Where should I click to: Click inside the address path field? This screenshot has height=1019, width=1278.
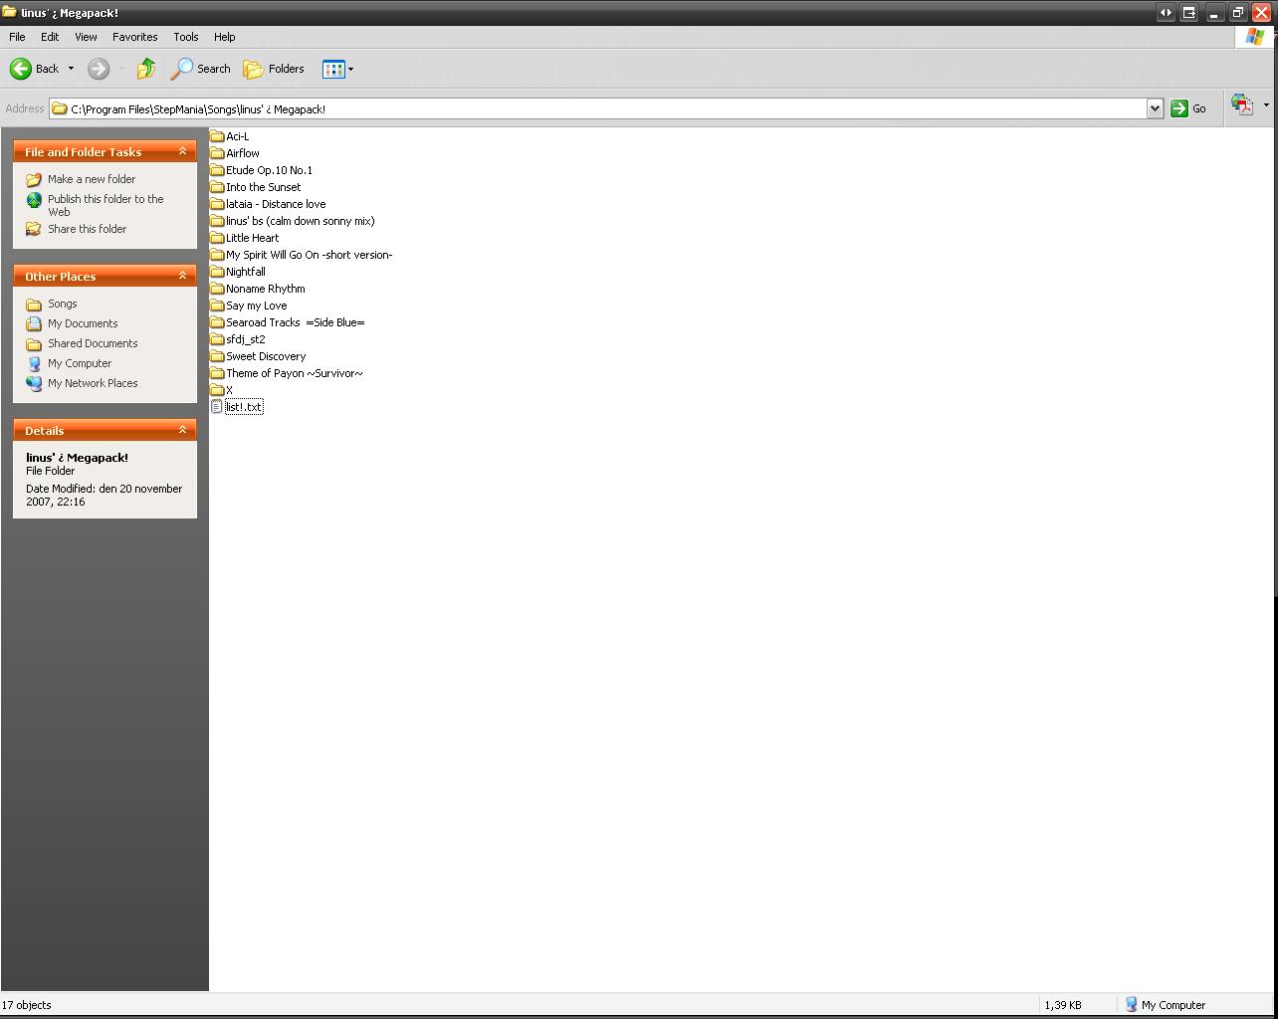point(597,108)
